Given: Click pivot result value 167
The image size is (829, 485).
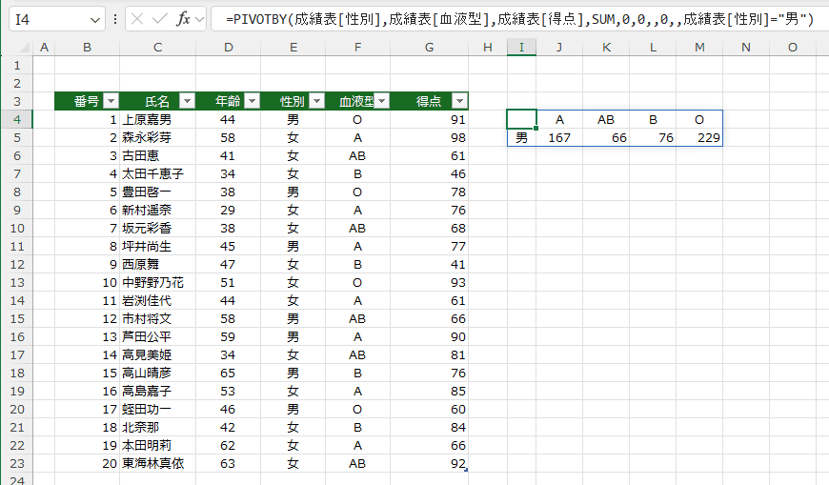Looking at the screenshot, I should pyautogui.click(x=559, y=137).
